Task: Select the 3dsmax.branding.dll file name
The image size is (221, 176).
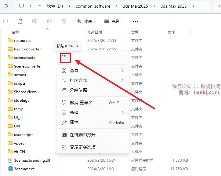Action: coord(32,160)
